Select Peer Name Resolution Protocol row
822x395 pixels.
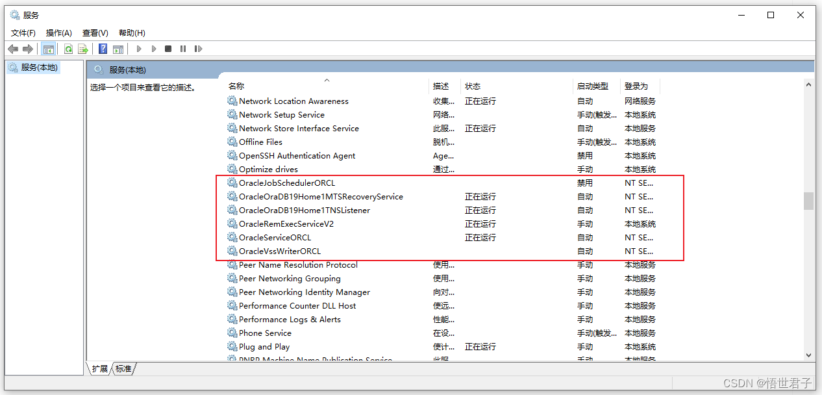coord(443,264)
